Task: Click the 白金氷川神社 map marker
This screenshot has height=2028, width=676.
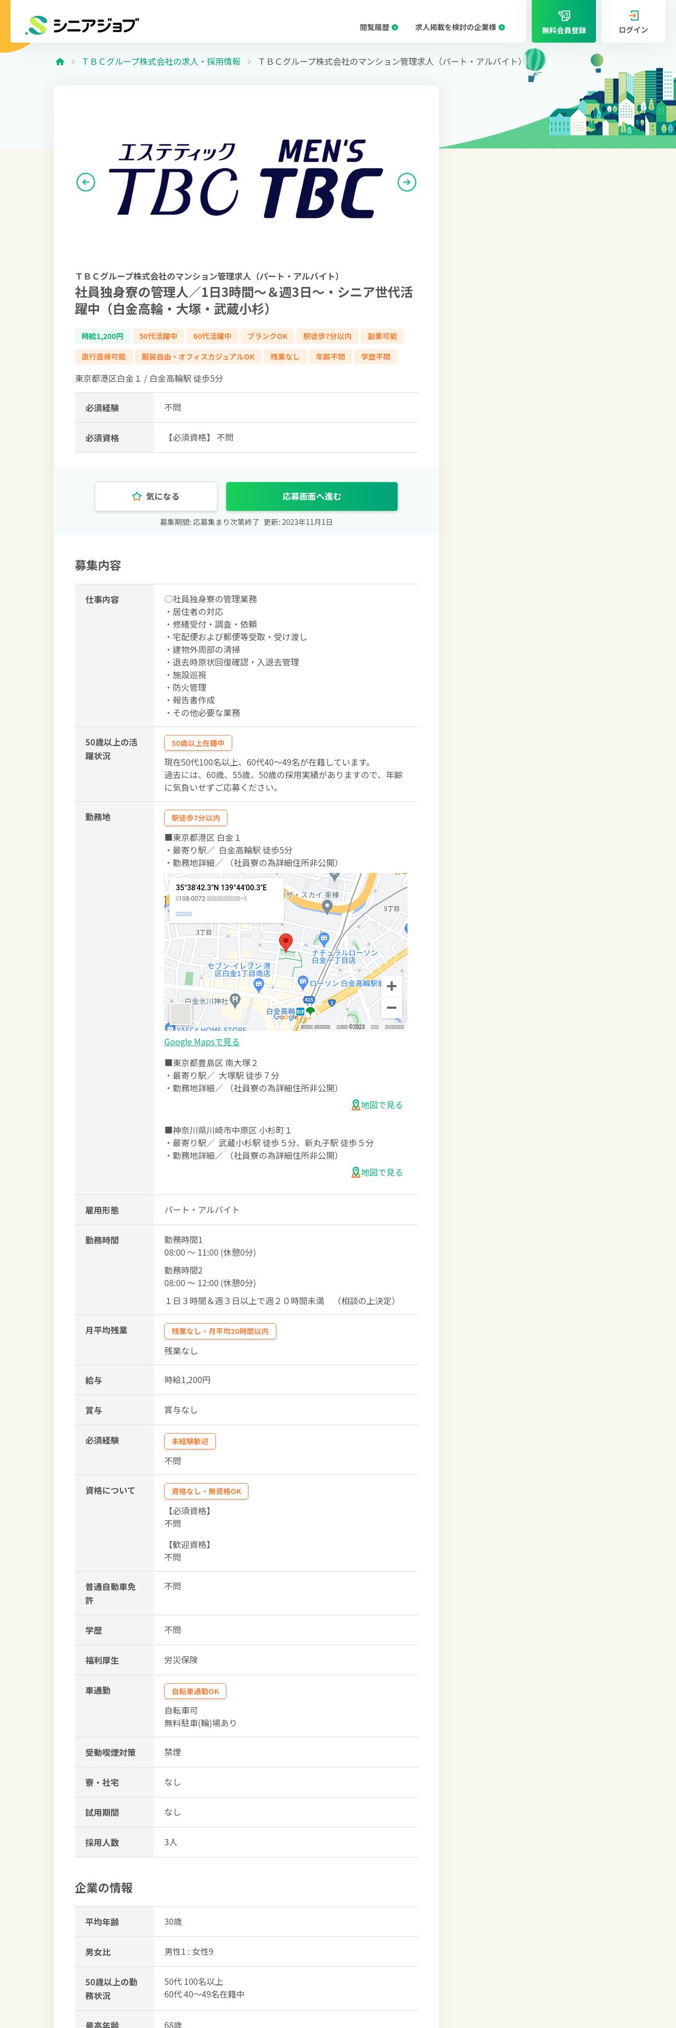Action: 234,1000
